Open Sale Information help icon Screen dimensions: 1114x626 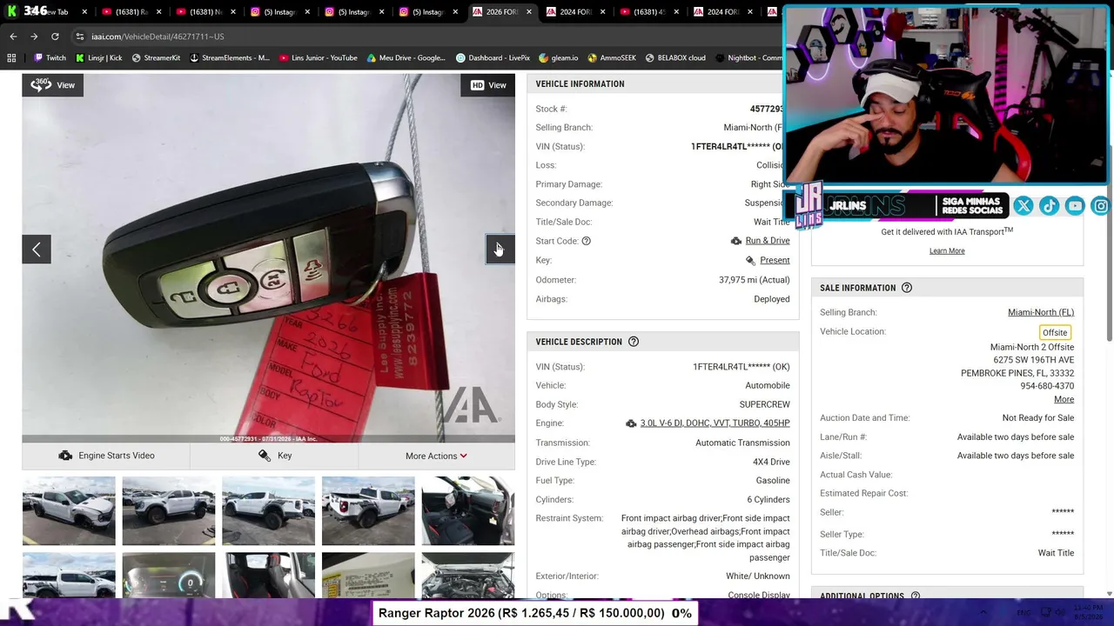click(x=907, y=288)
